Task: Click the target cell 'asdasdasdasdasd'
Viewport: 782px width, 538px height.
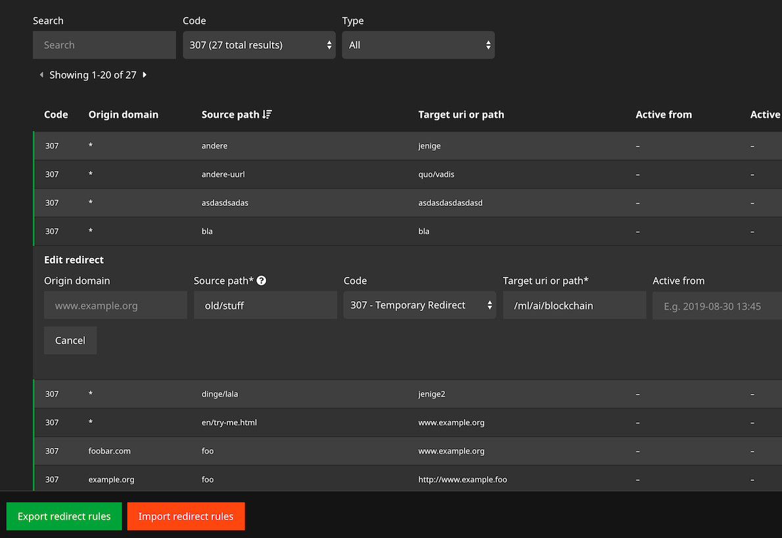Action: (450, 203)
